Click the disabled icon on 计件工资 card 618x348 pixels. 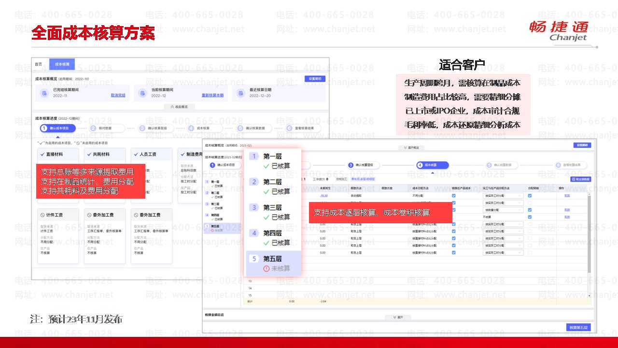coord(42,215)
